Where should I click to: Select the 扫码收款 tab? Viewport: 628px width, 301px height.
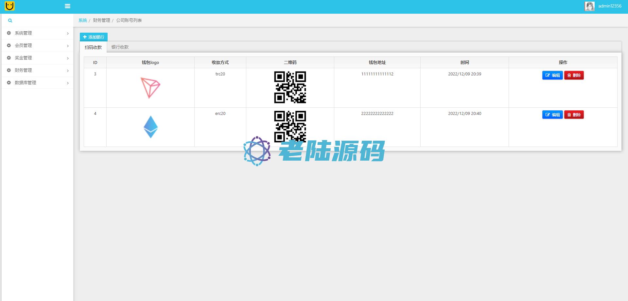(93, 47)
